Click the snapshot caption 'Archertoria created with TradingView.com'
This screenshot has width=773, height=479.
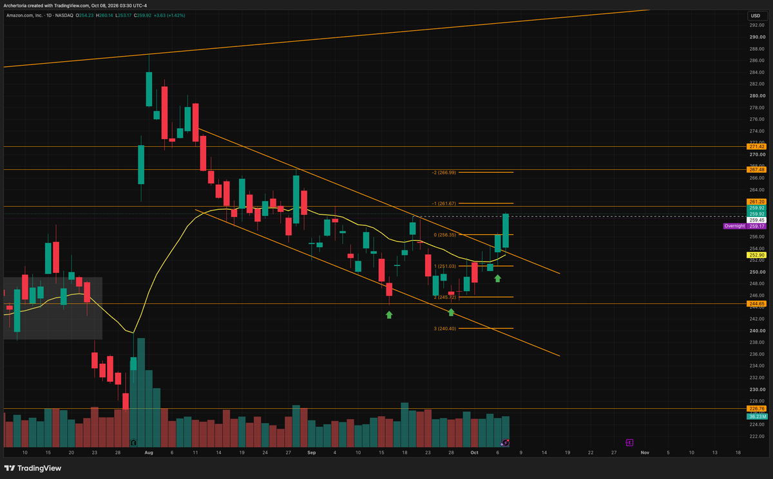click(x=46, y=6)
